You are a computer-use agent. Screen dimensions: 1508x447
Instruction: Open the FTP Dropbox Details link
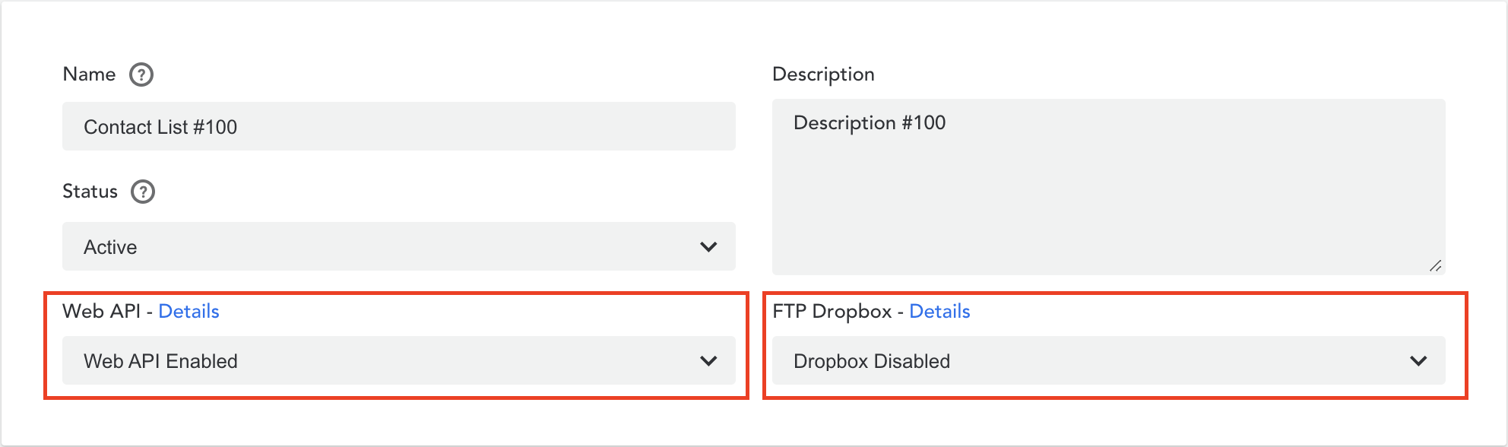pos(939,311)
